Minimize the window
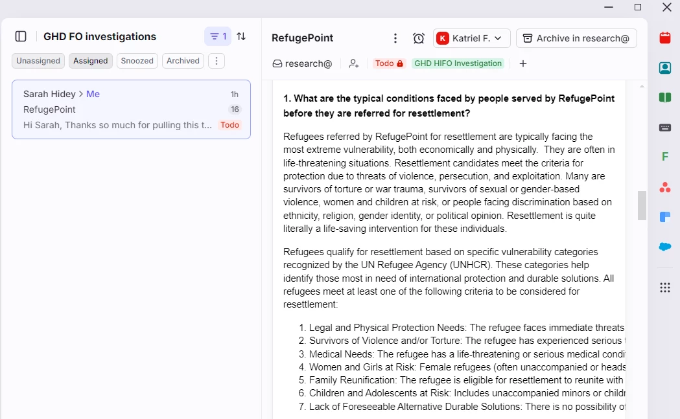680x419 pixels. pos(609,7)
